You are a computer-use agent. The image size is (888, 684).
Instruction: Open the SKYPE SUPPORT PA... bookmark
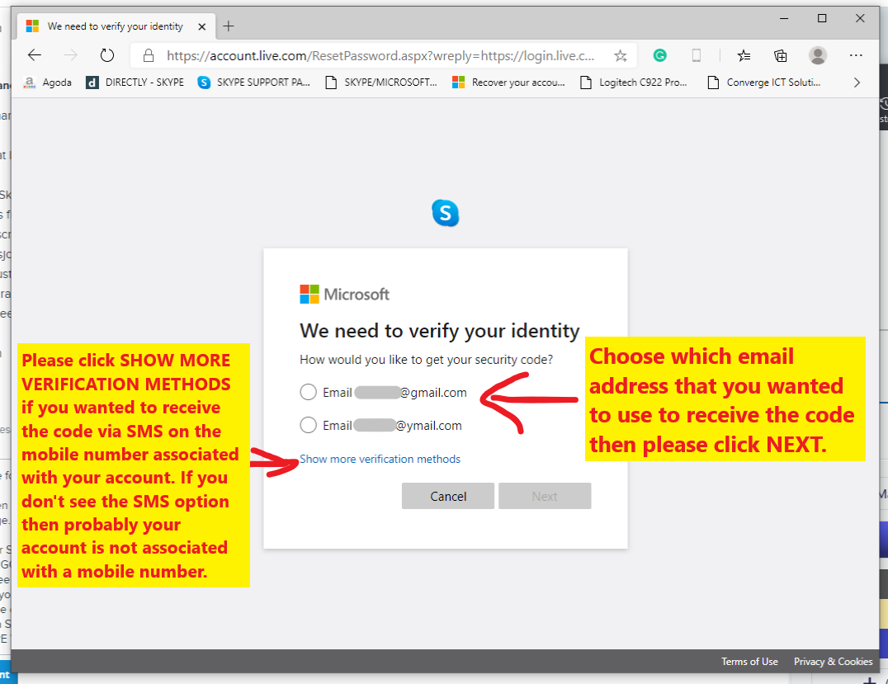(x=253, y=83)
